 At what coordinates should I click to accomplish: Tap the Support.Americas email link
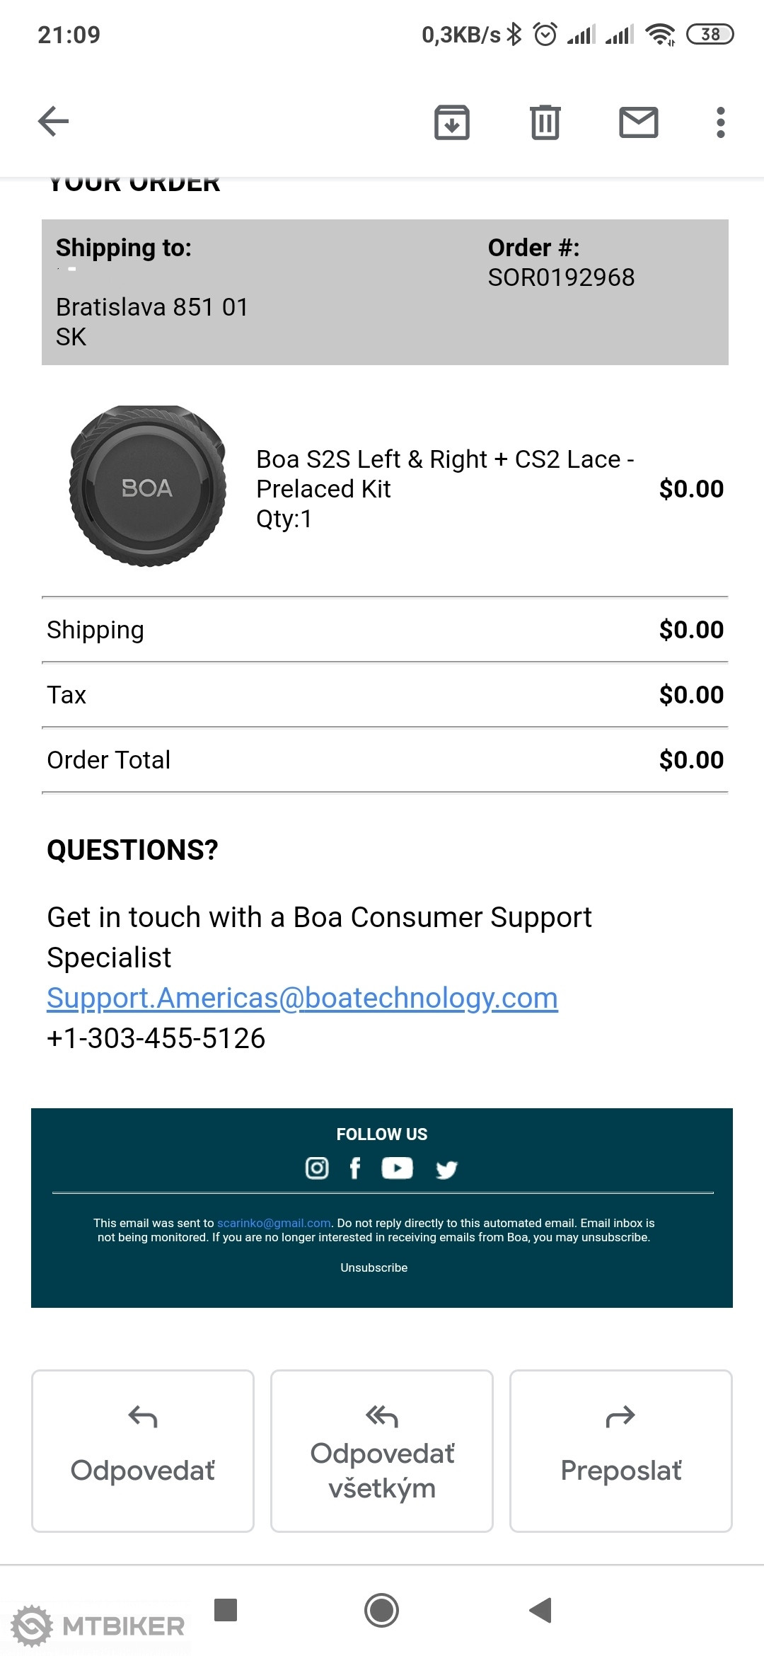click(x=302, y=998)
